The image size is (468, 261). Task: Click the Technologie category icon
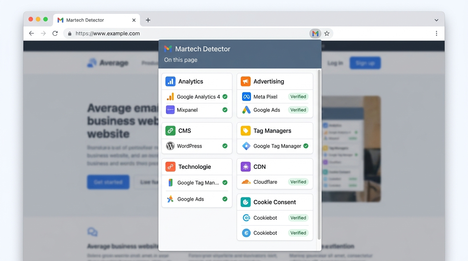click(x=170, y=167)
